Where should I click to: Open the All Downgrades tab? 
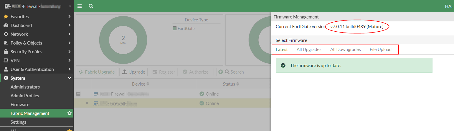[345, 49]
